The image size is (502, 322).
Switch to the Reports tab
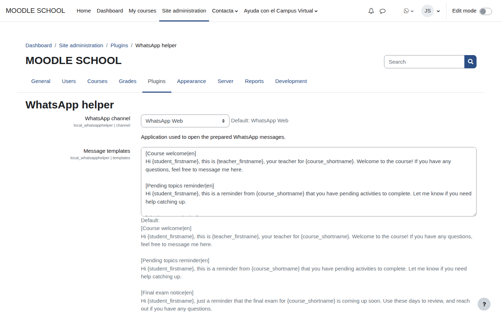coord(254,81)
